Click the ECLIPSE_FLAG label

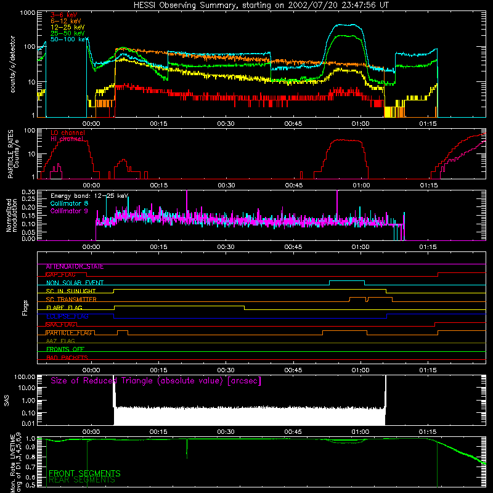[67, 316]
